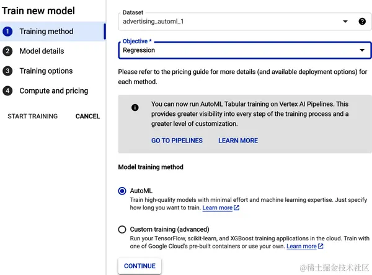
Task: Switch to Compute and pricing step
Action: (x=54, y=91)
